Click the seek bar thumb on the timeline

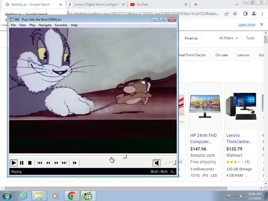tap(125, 156)
